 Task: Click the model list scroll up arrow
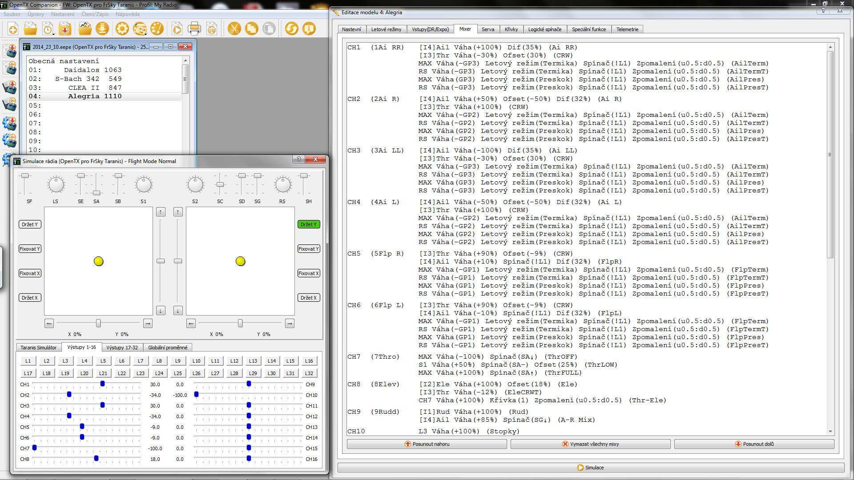(185, 60)
